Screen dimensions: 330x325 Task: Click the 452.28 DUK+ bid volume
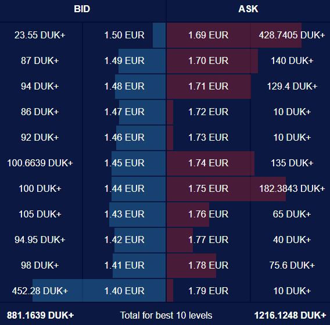click(40, 291)
